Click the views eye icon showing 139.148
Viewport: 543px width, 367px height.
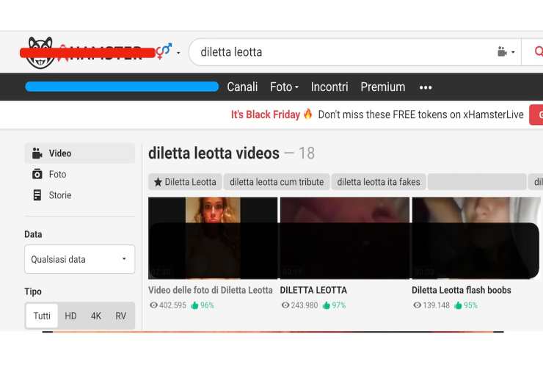point(418,305)
